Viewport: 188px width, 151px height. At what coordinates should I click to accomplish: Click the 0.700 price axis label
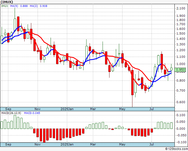(x=181, y=90)
